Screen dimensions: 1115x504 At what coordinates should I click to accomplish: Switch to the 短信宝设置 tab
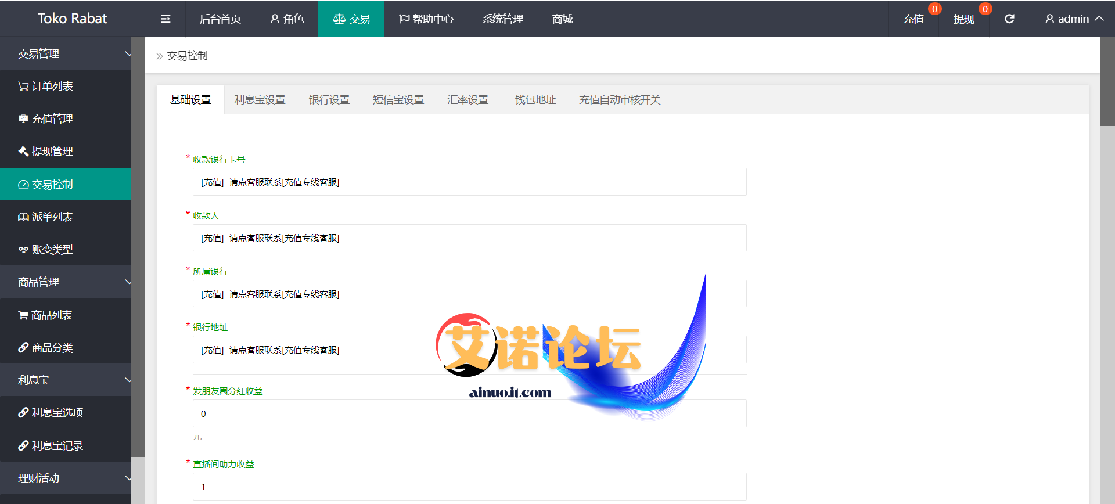398,100
